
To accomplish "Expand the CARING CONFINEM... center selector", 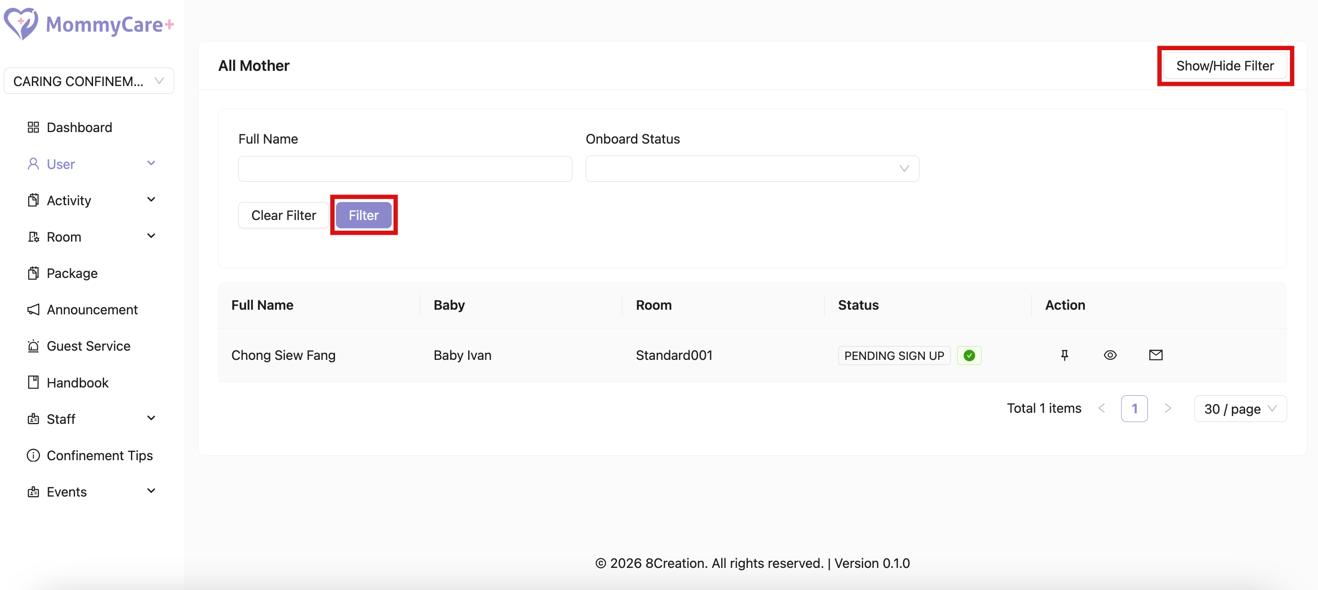I will [x=88, y=81].
